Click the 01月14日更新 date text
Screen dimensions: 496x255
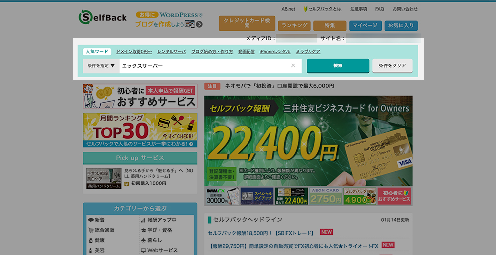point(395,220)
